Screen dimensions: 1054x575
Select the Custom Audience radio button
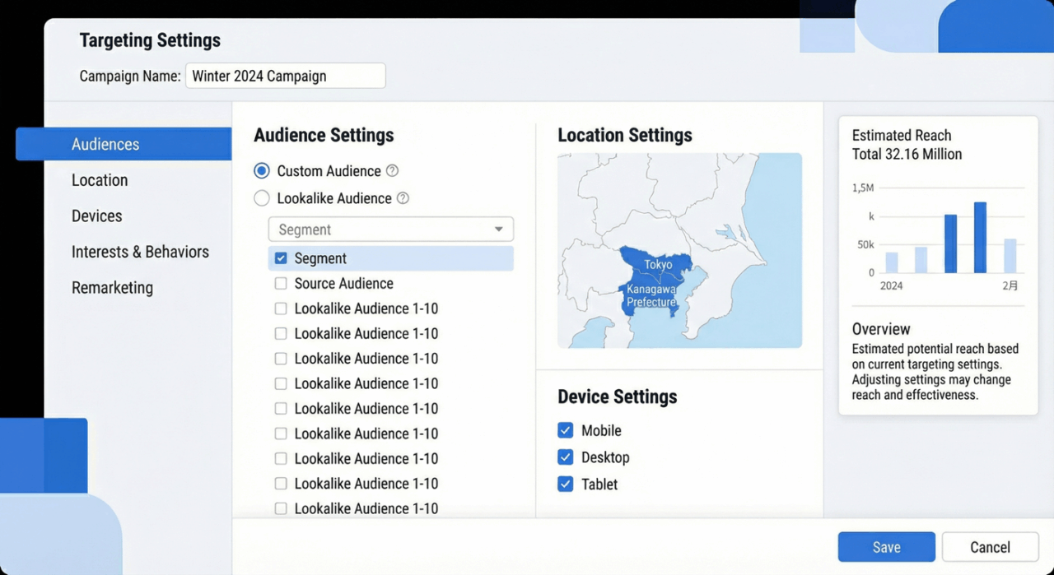click(262, 171)
